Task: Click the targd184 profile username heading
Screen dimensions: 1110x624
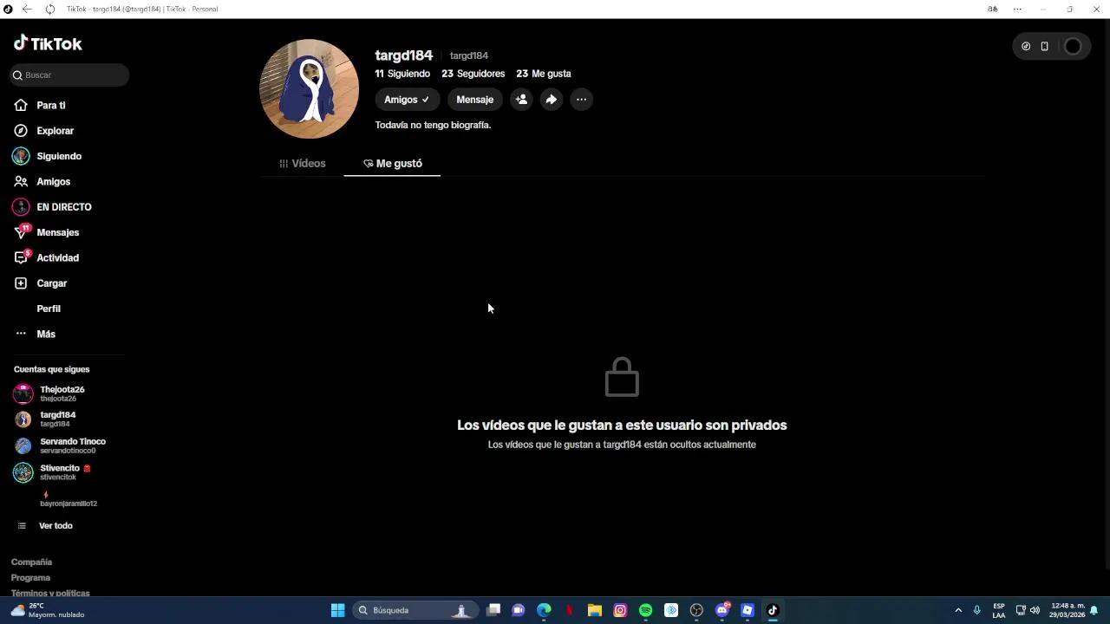Action: coord(404,55)
